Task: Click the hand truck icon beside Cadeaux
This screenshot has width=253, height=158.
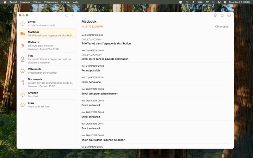Action: pyautogui.click(x=22, y=46)
